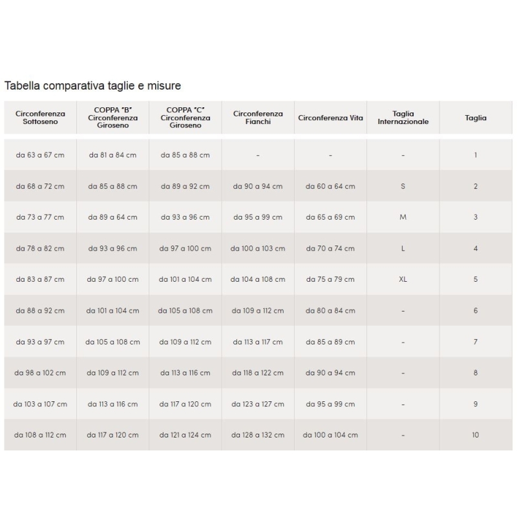Click the "Tabella comparativa taglie e misure" title
This screenshot has width=517, height=517.
[x=92, y=85]
